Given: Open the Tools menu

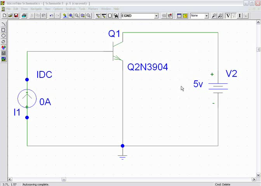Looking at the screenshot, I should 82,9.
